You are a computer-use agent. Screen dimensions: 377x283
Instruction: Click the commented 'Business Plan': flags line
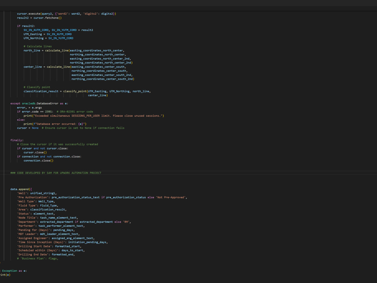click(x=37, y=259)
